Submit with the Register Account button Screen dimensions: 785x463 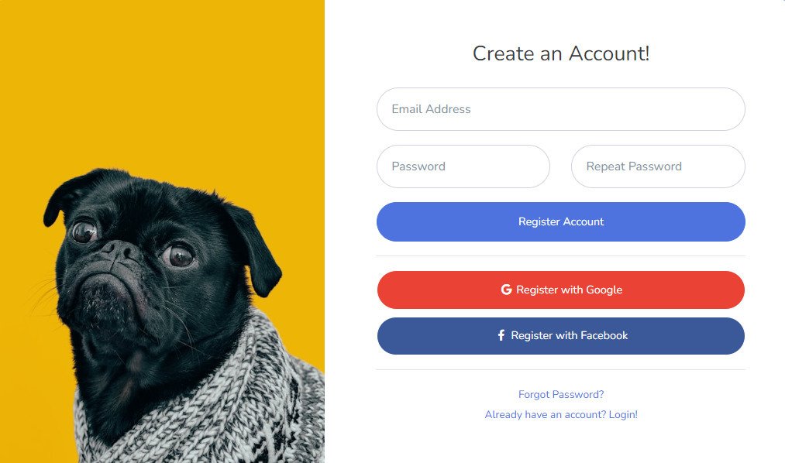[561, 222]
